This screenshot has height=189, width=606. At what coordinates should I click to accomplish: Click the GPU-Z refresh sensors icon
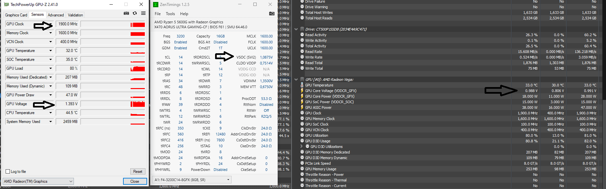[135, 13]
